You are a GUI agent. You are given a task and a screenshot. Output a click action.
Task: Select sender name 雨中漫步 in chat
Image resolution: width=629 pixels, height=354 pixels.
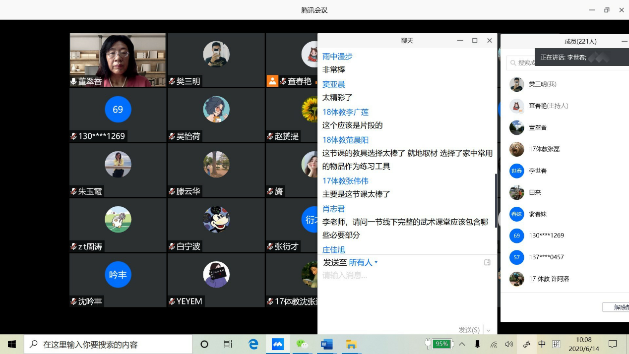(x=337, y=57)
